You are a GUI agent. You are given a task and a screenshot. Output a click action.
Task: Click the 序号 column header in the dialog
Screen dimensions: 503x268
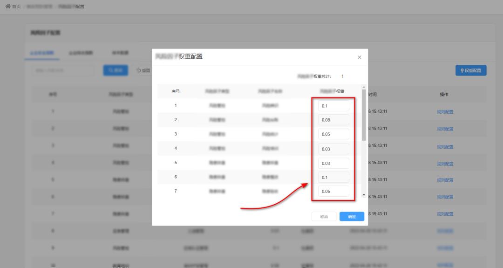tap(176, 91)
